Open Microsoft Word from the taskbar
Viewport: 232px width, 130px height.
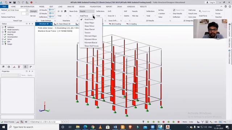point(115,127)
